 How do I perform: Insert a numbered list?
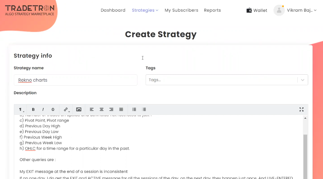coord(144,109)
